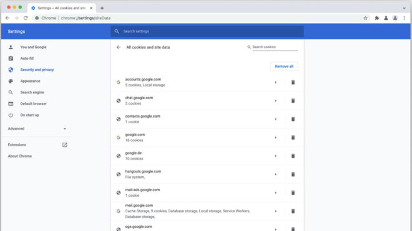Open Search engine settings
The width and height of the screenshot is (412, 231).
(x=32, y=92)
